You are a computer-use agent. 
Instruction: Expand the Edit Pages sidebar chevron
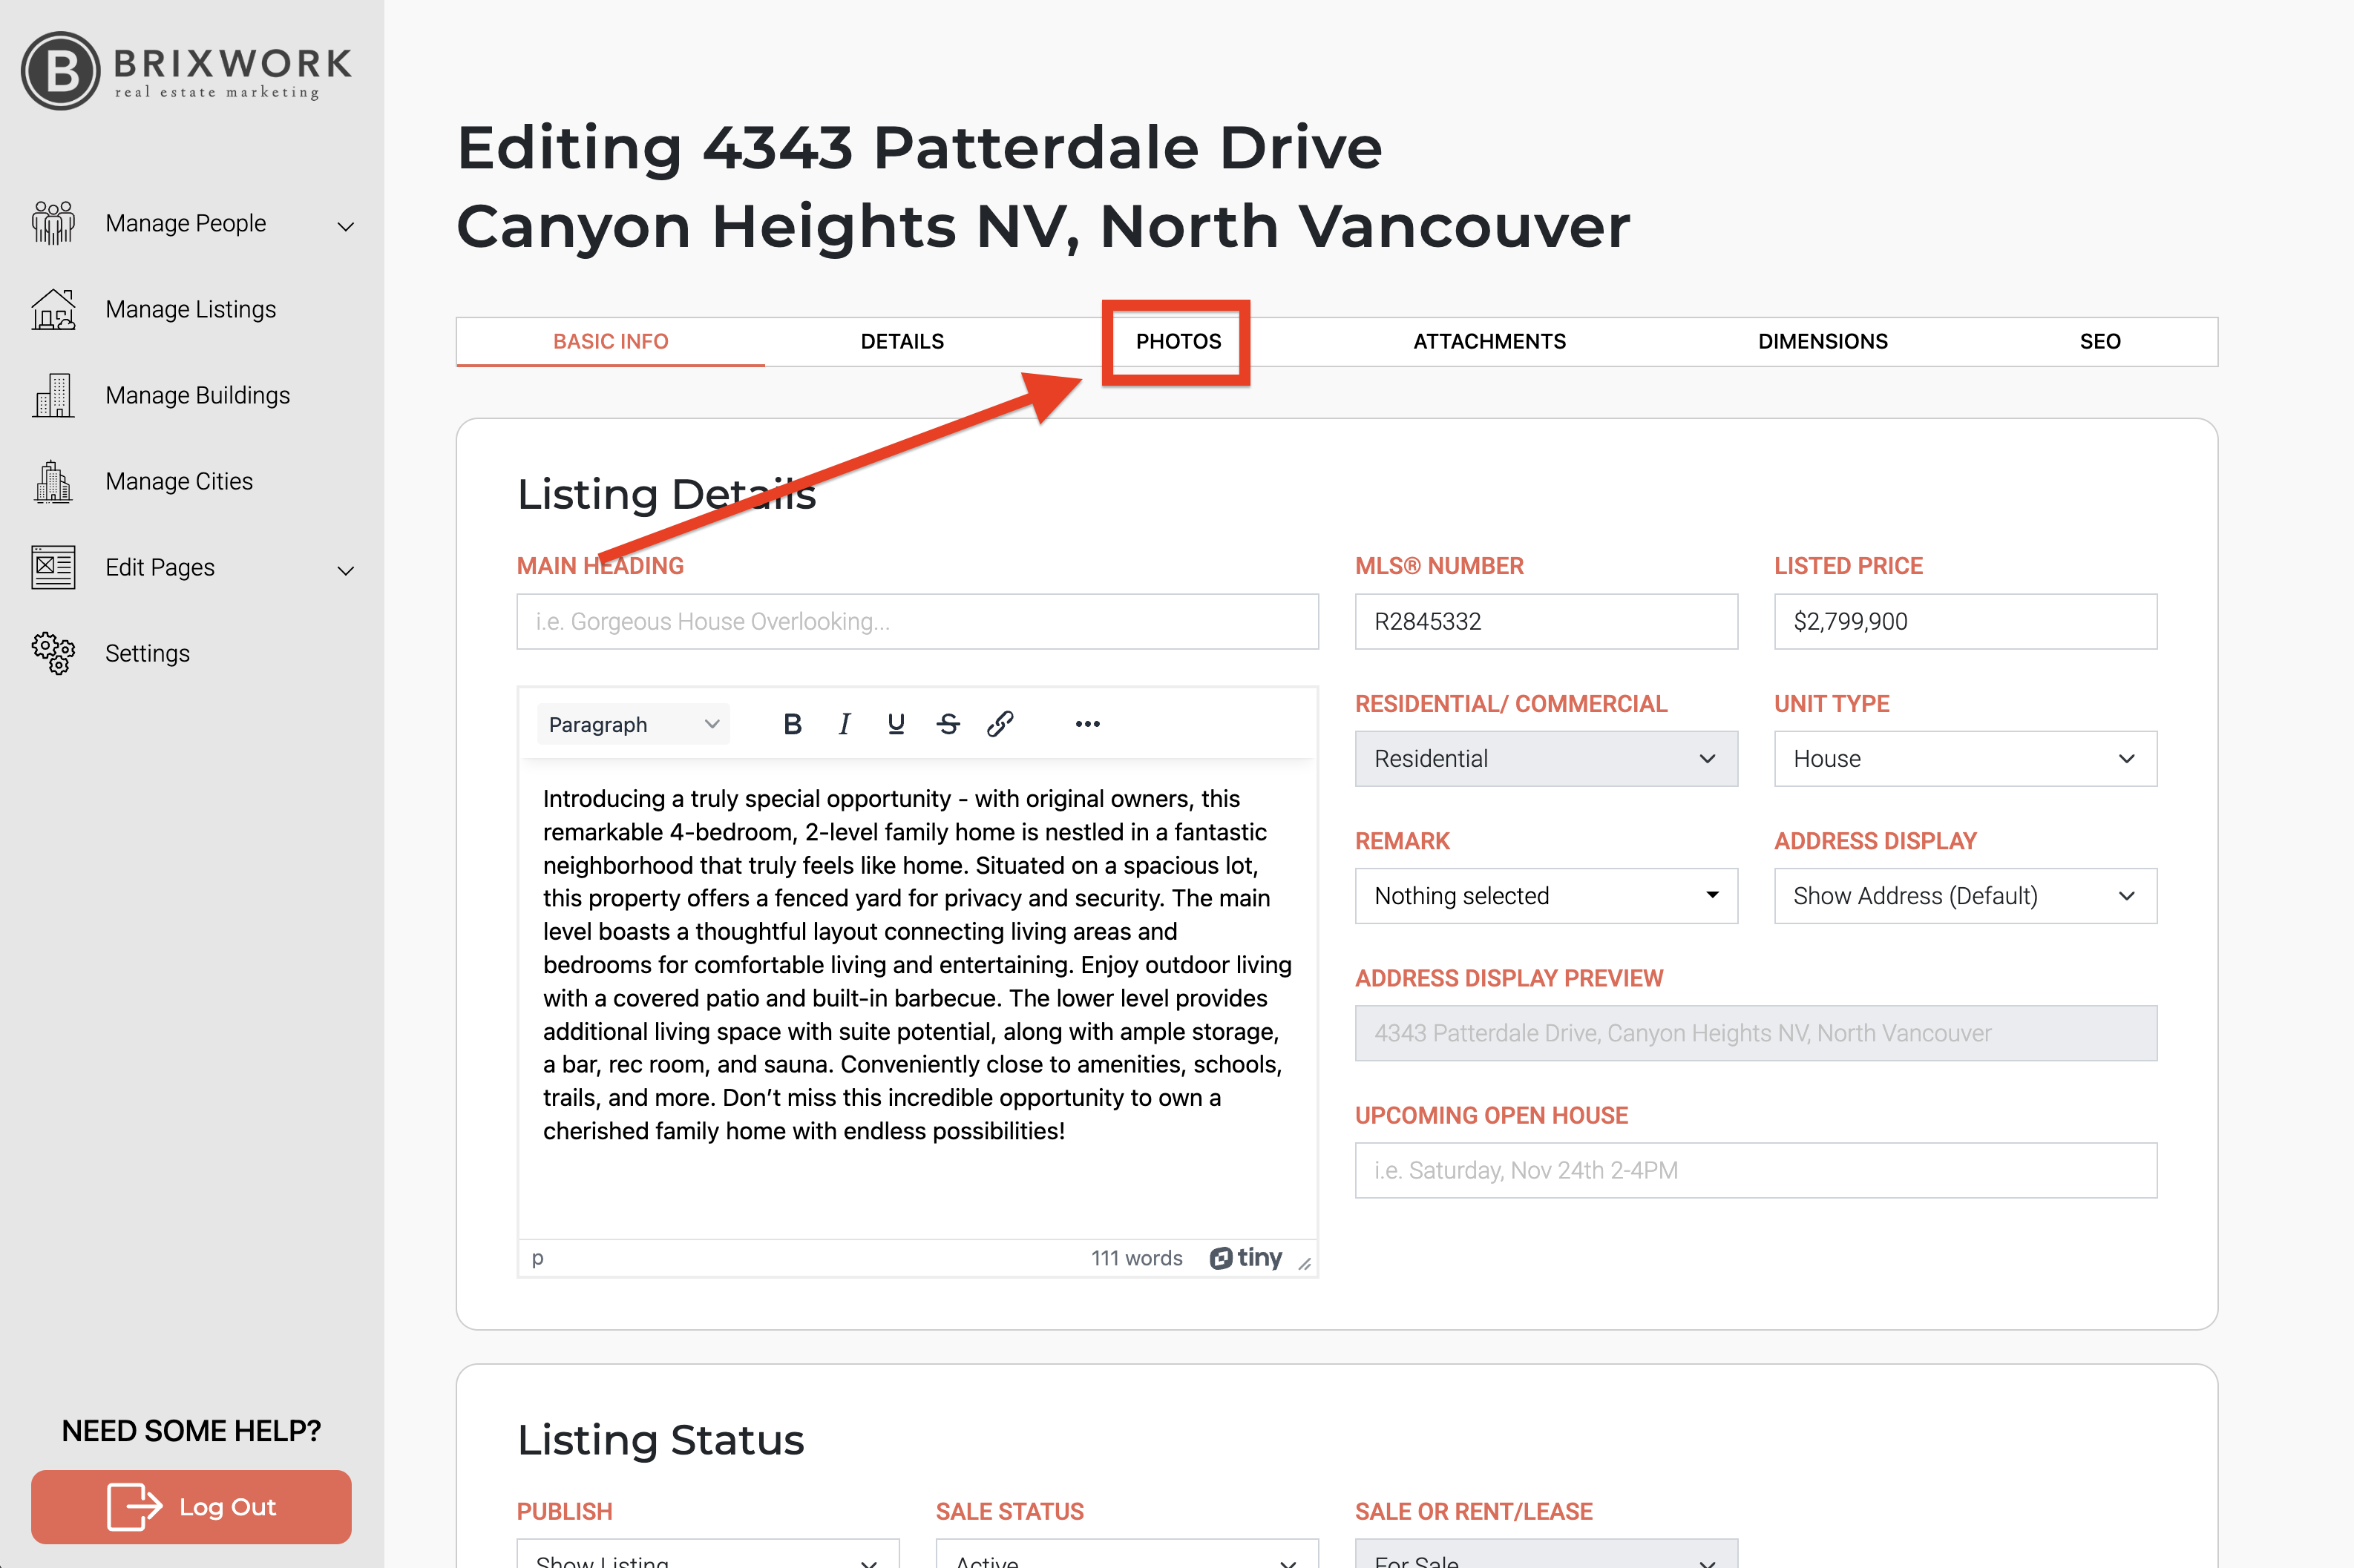[346, 570]
